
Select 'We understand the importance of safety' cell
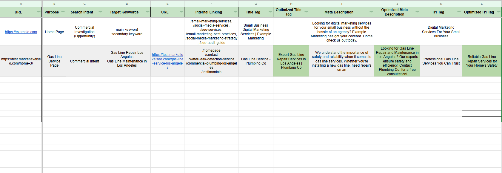342,61
